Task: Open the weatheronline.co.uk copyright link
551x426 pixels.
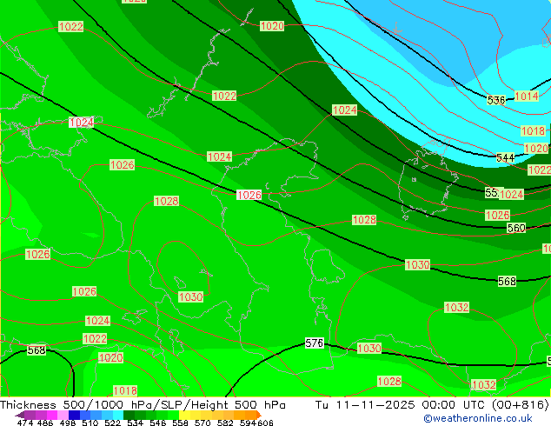Action: pyautogui.click(x=478, y=418)
